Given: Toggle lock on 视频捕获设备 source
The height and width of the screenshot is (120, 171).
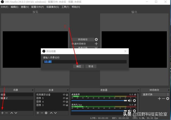Looking at the screenshot, I should 67,95.
